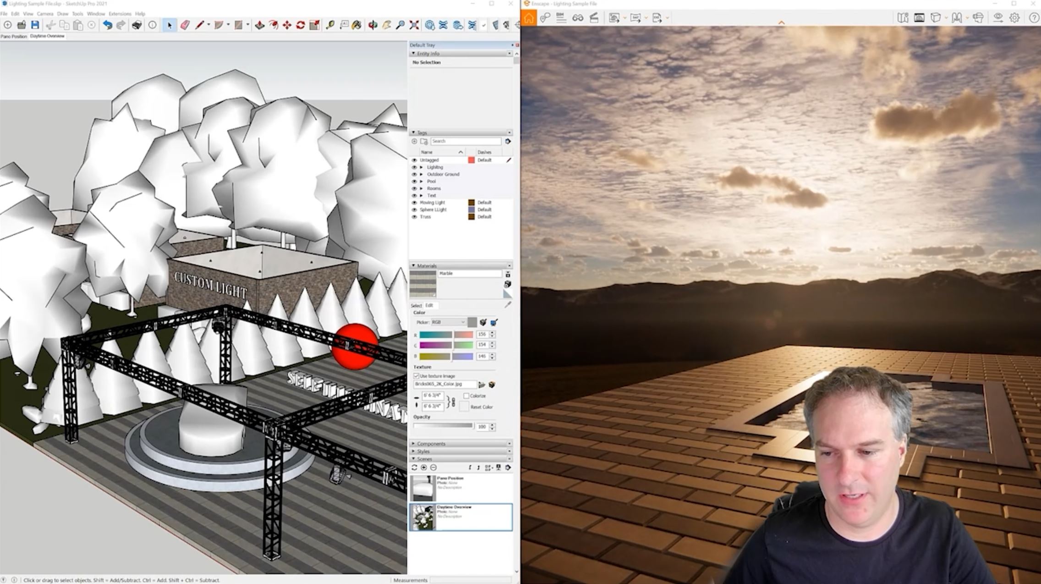The image size is (1041, 584).
Task: Click the Enscape video editor clapperboard icon
Action: click(x=594, y=18)
